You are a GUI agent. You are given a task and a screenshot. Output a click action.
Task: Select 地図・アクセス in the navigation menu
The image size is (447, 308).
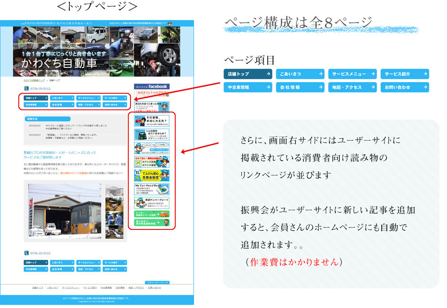click(88, 105)
